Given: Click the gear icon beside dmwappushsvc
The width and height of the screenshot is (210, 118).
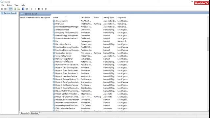Looking at the screenshot, I should 54,21.
